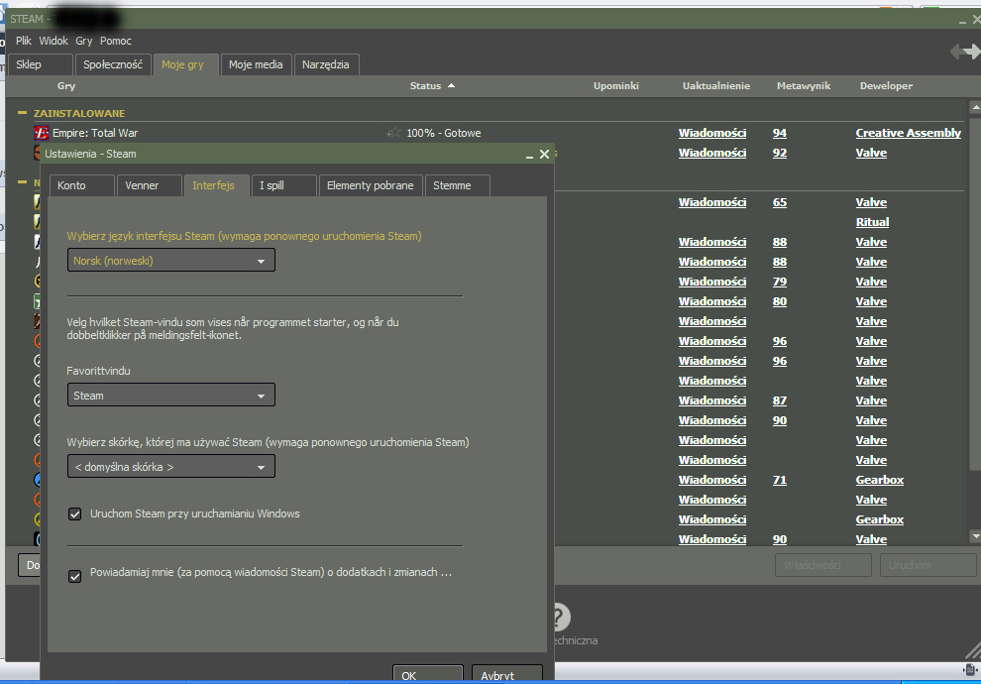Viewport: 981px width, 684px height.
Task: Open the Widok menu
Action: (54, 41)
